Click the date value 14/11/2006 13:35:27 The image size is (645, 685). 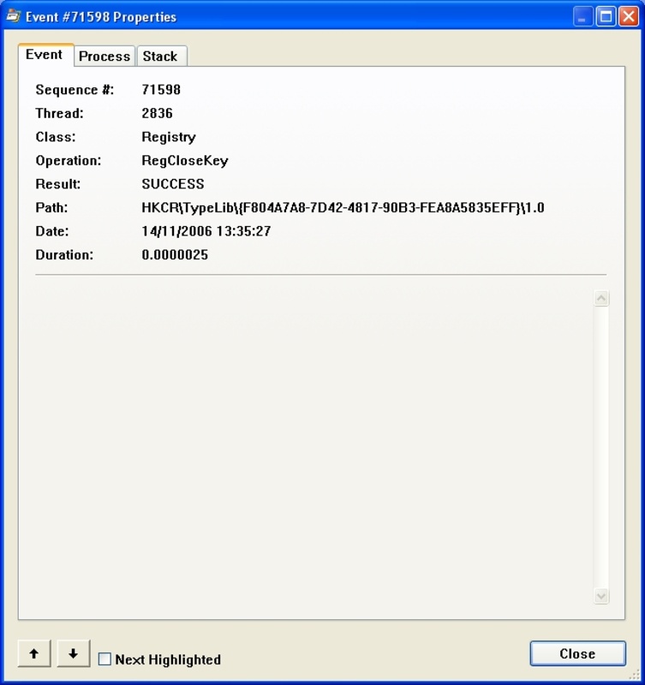pos(206,231)
